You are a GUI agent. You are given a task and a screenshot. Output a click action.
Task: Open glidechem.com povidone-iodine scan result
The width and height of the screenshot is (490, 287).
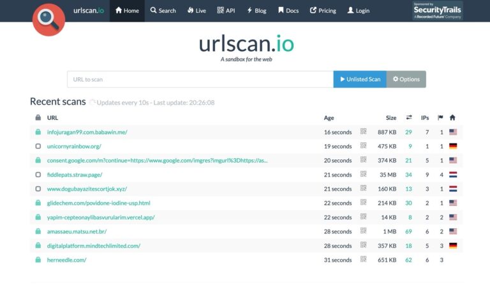pos(99,203)
